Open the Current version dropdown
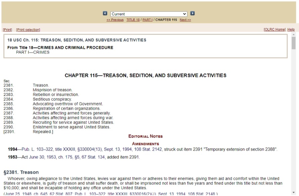The height and width of the screenshot is (196, 299). [x=149, y=14]
